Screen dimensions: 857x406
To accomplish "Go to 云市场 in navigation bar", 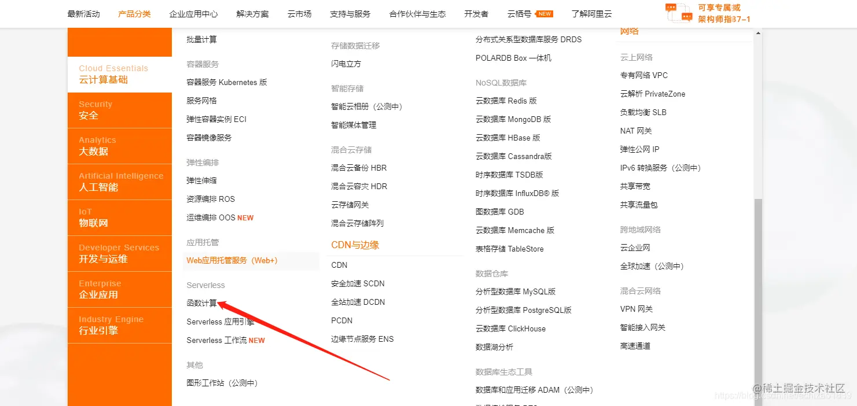I will tap(299, 14).
